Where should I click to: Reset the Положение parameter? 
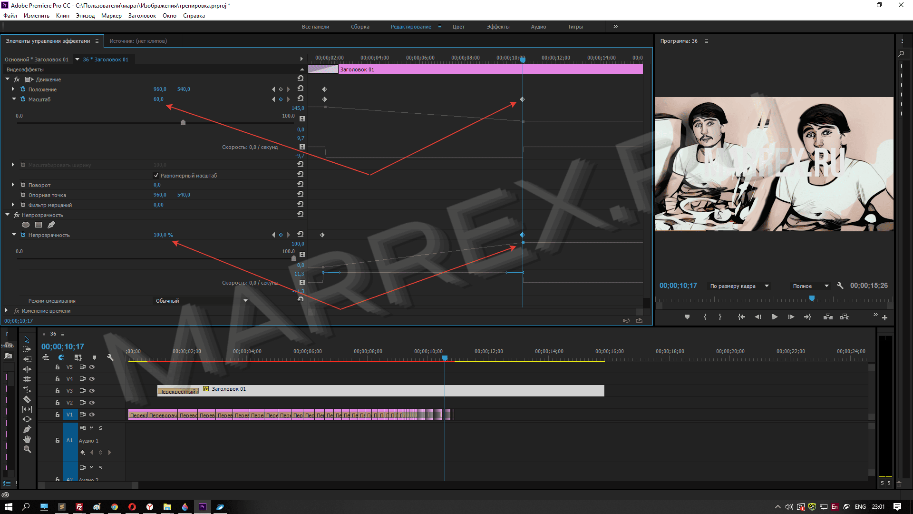coord(301,89)
